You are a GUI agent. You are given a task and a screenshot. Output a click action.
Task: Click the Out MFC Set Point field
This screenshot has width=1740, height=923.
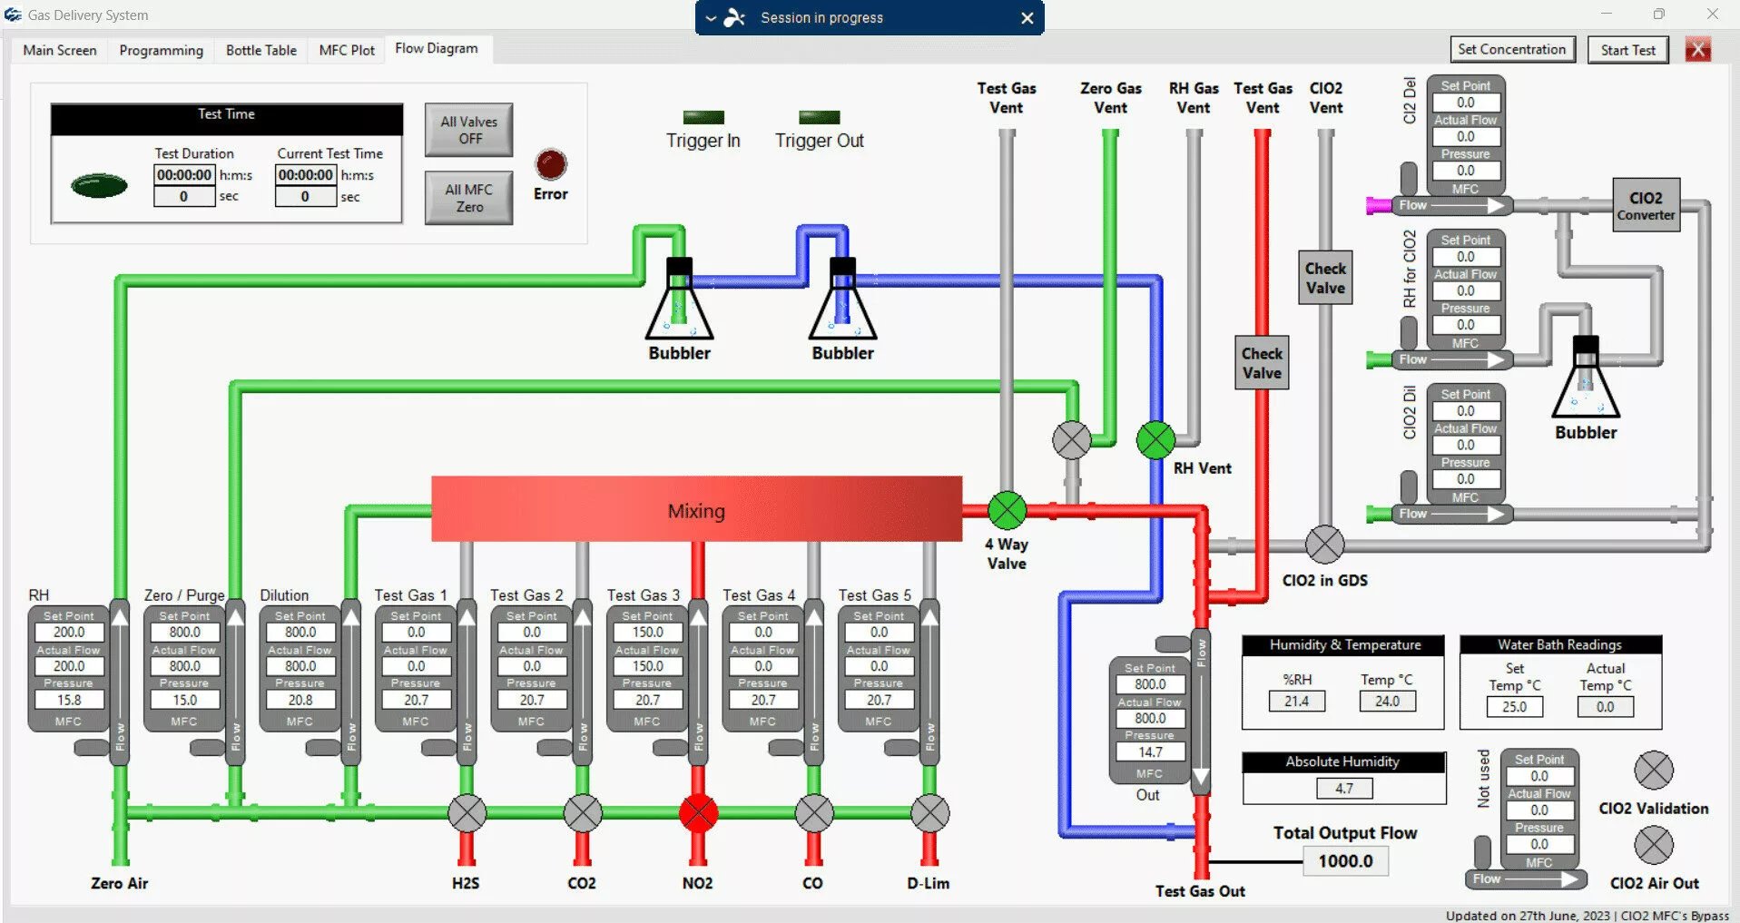(x=1150, y=684)
